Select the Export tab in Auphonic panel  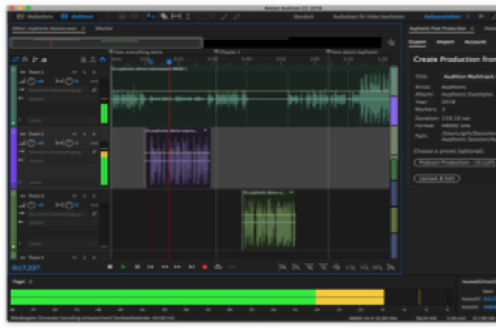[x=417, y=42]
